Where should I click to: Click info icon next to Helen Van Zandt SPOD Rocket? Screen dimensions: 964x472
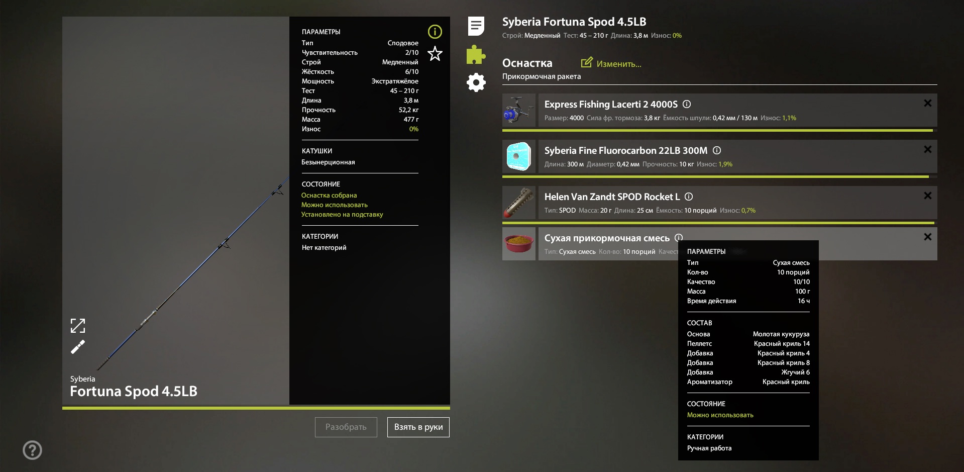pos(689,197)
